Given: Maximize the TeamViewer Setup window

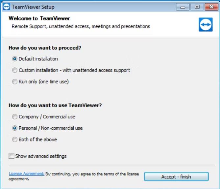Looking at the screenshot, I should (197, 7).
